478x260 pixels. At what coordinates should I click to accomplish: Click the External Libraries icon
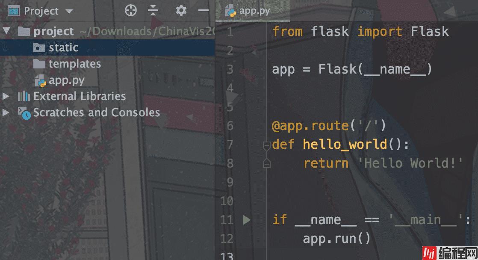coord(24,96)
